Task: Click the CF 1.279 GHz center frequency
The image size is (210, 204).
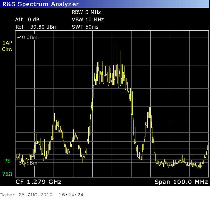Action: [38, 182]
